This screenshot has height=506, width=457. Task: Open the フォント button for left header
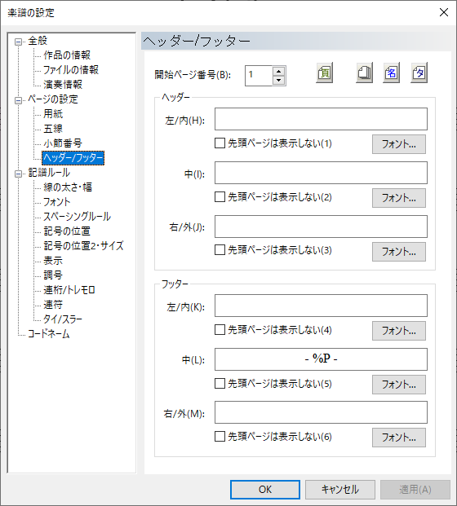click(399, 144)
